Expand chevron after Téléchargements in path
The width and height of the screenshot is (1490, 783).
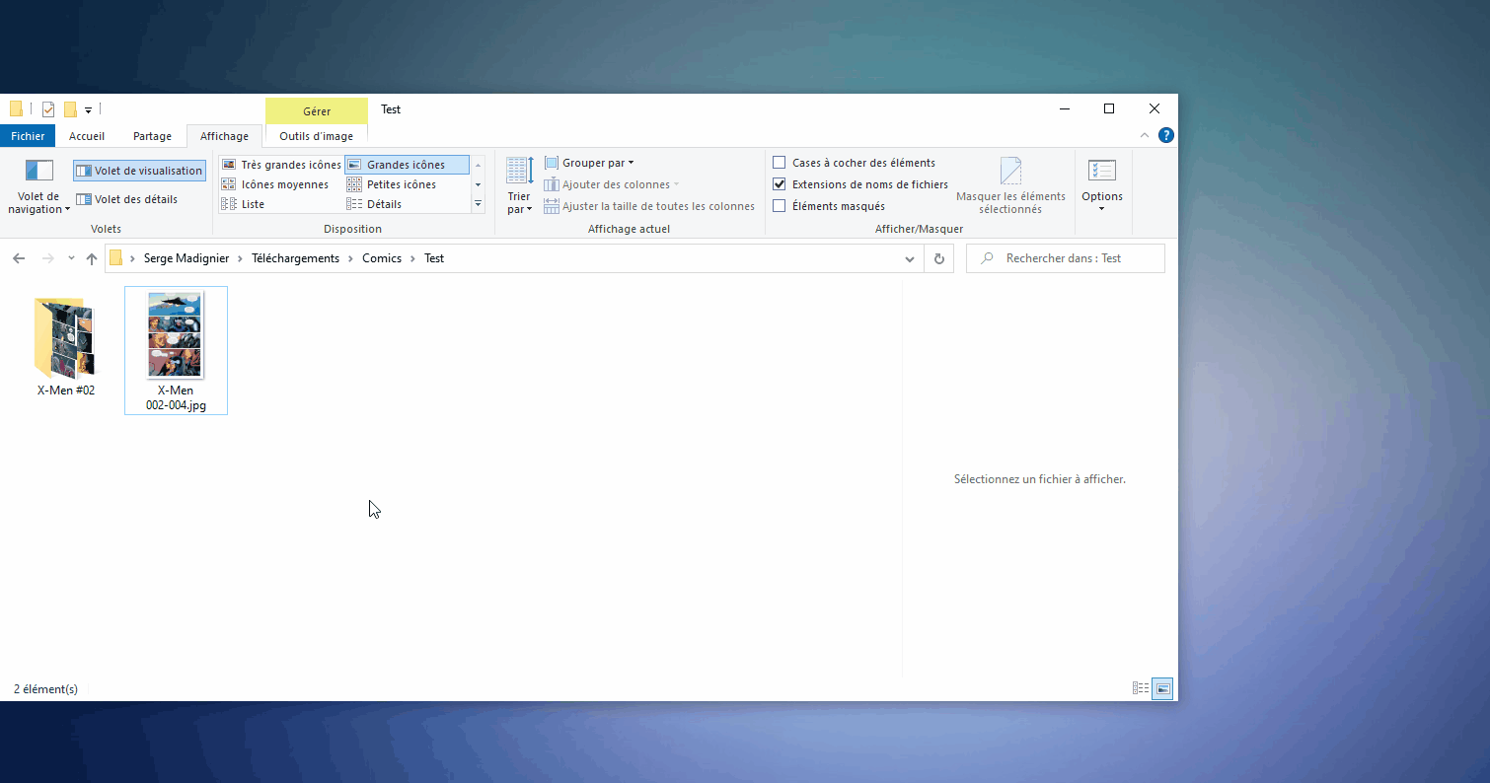tap(350, 258)
